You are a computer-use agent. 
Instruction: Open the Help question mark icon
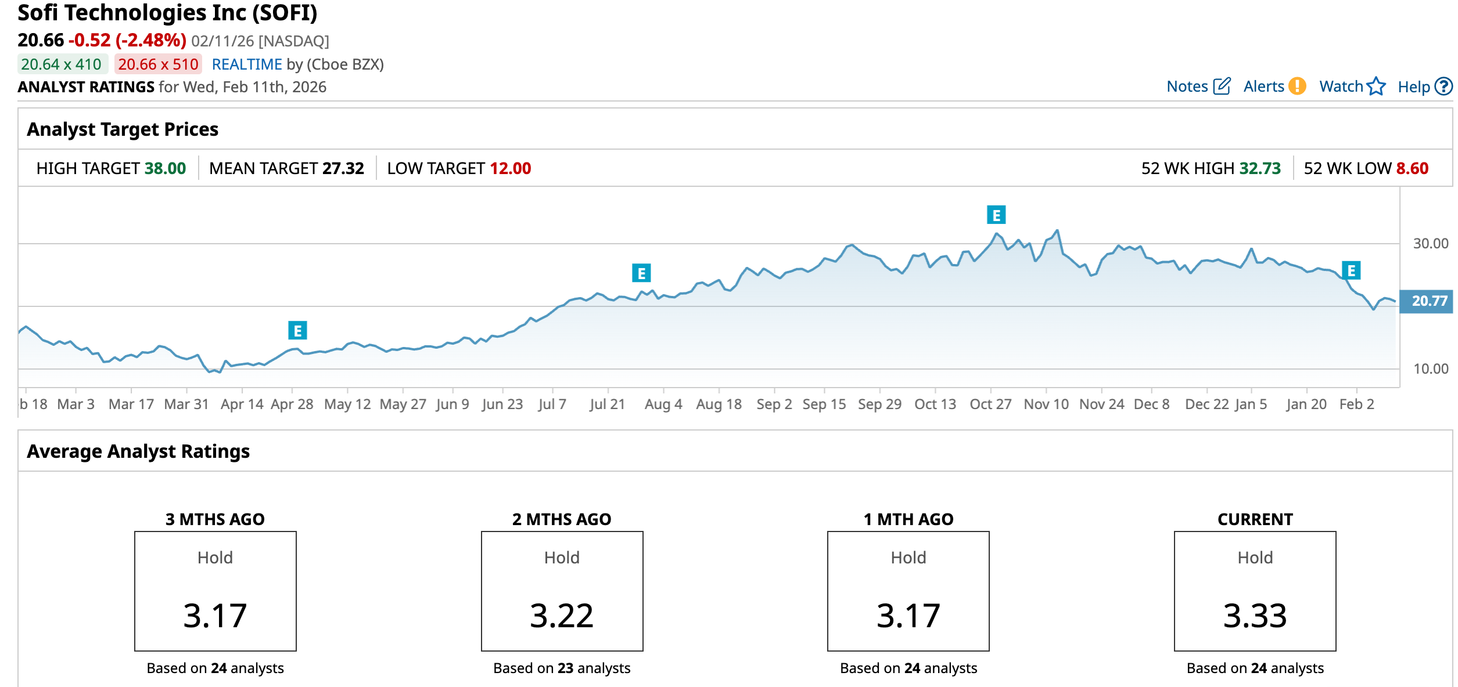pos(1443,86)
